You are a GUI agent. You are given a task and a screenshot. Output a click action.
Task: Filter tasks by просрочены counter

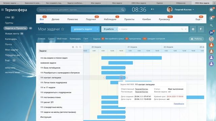pos(127,39)
